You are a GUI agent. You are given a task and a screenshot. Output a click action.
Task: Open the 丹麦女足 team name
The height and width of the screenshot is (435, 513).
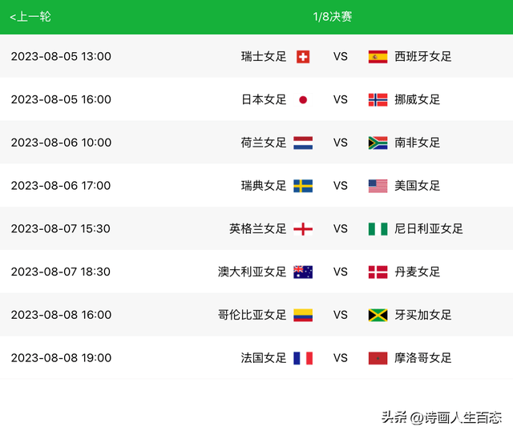click(417, 272)
